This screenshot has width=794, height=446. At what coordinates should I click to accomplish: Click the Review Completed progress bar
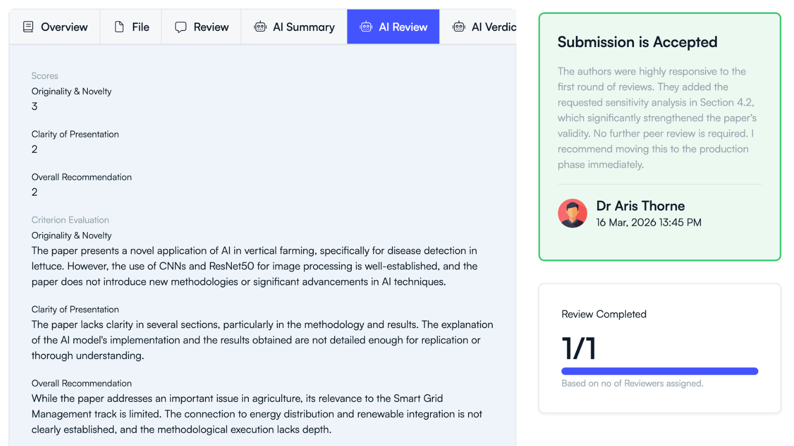660,371
